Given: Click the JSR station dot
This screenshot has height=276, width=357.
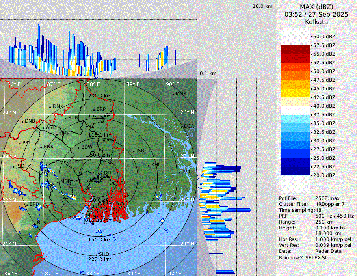Looking at the screenshot, I should coord(133,151).
